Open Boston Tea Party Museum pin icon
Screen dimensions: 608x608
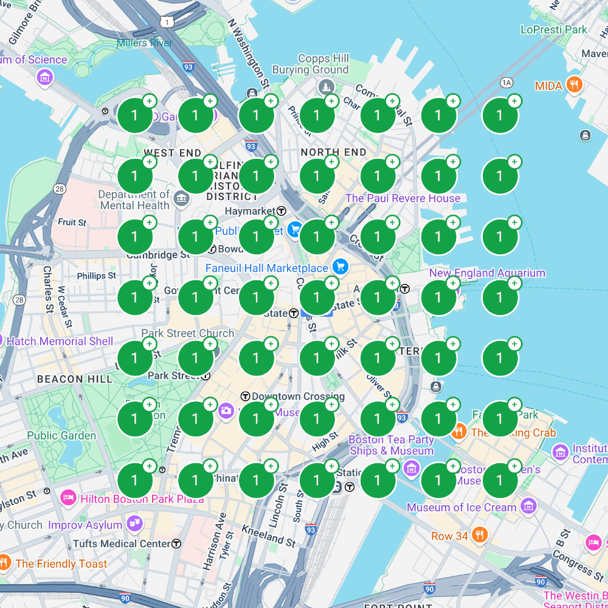[411, 468]
